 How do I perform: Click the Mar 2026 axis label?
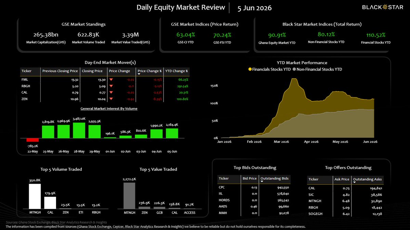(281, 142)
